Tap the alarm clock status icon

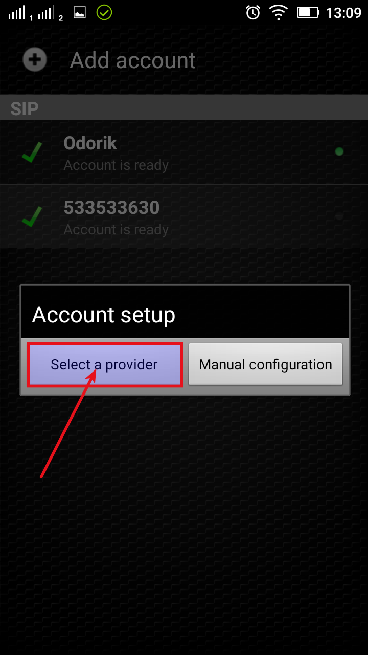pos(253,12)
